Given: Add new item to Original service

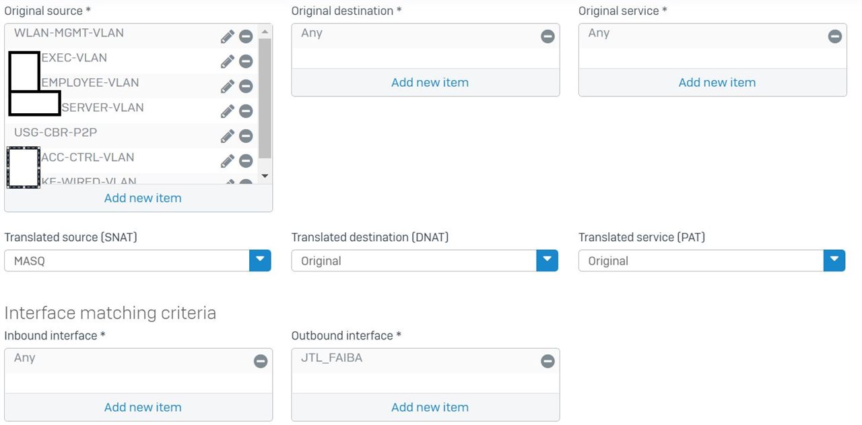Looking at the screenshot, I should point(717,82).
